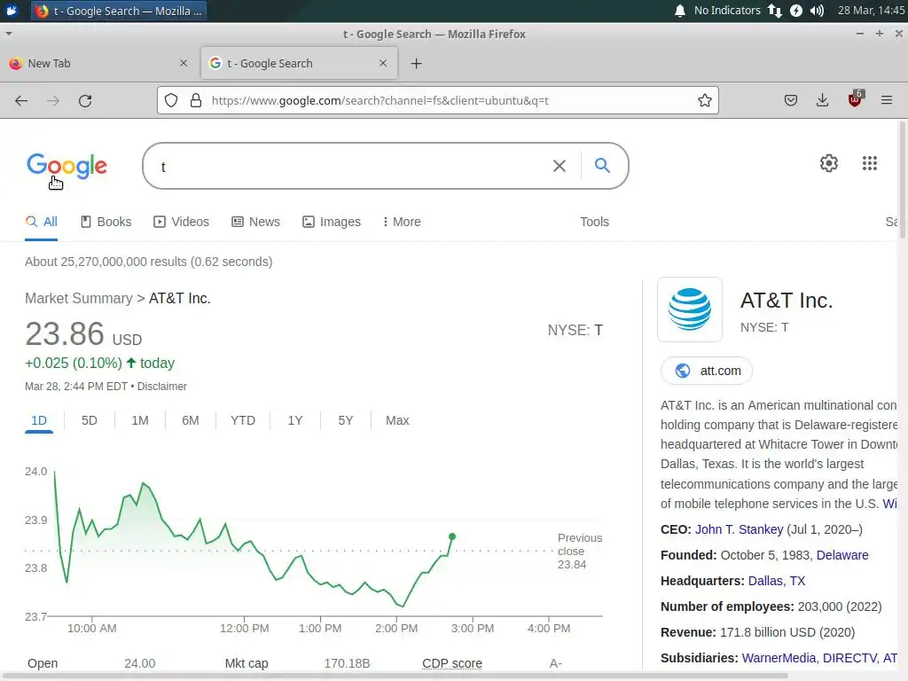Switch to Books results
Viewport: 908px width, 681px height.
pos(106,222)
